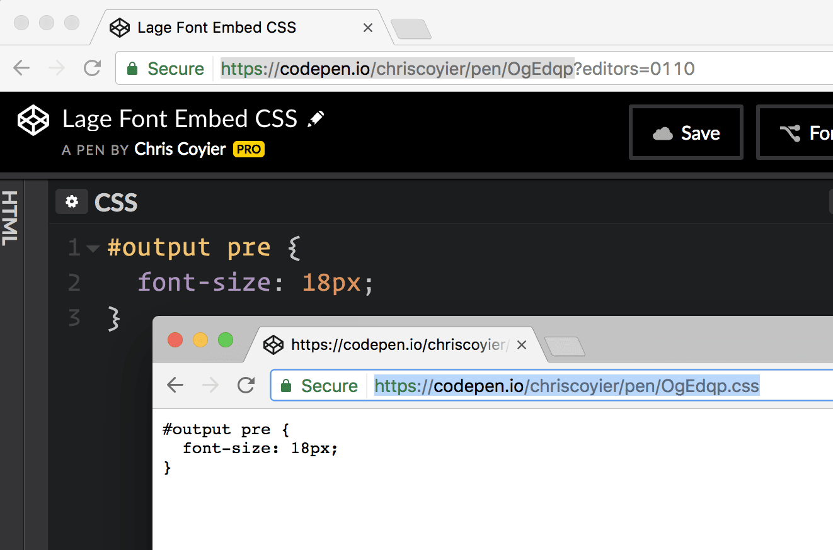
Task: Click the '#output pre {' line in the CSS editor
Action: (x=205, y=248)
